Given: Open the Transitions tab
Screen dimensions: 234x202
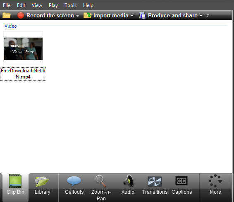Looking at the screenshot, I should coord(155,185).
